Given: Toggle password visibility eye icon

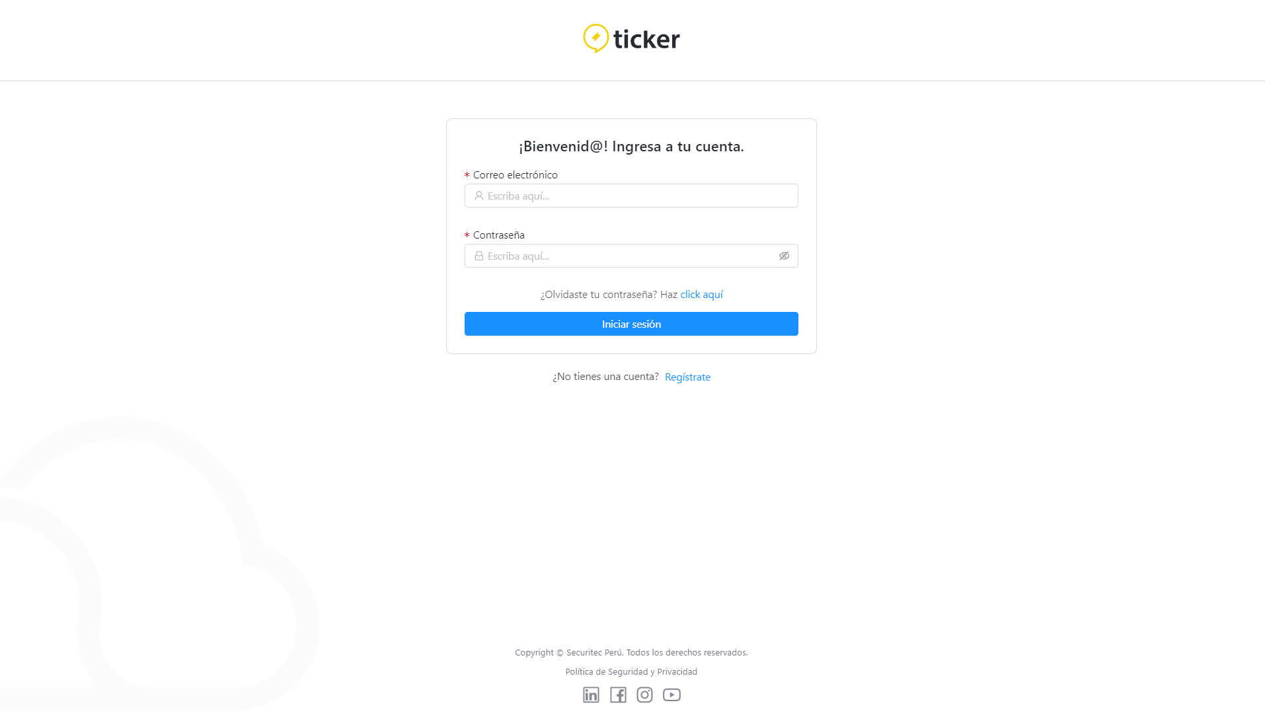Looking at the screenshot, I should (784, 256).
